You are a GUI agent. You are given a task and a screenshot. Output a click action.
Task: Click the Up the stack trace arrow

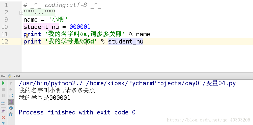click(x=11, y=83)
